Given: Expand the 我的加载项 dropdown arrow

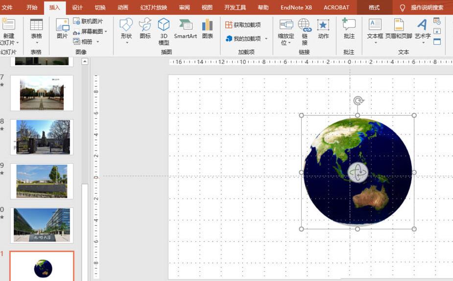Looking at the screenshot, I should (x=266, y=39).
